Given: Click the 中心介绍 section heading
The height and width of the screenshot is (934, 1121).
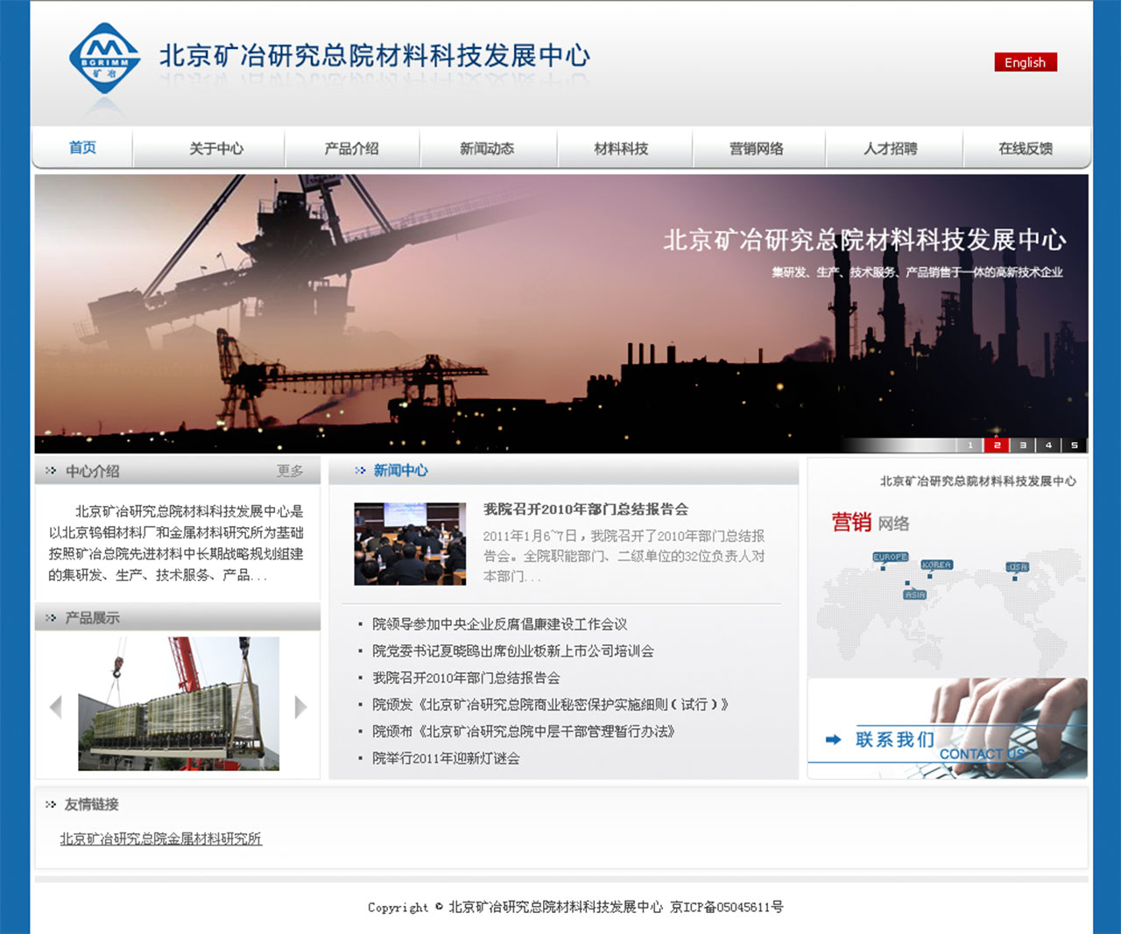Looking at the screenshot, I should (x=93, y=471).
